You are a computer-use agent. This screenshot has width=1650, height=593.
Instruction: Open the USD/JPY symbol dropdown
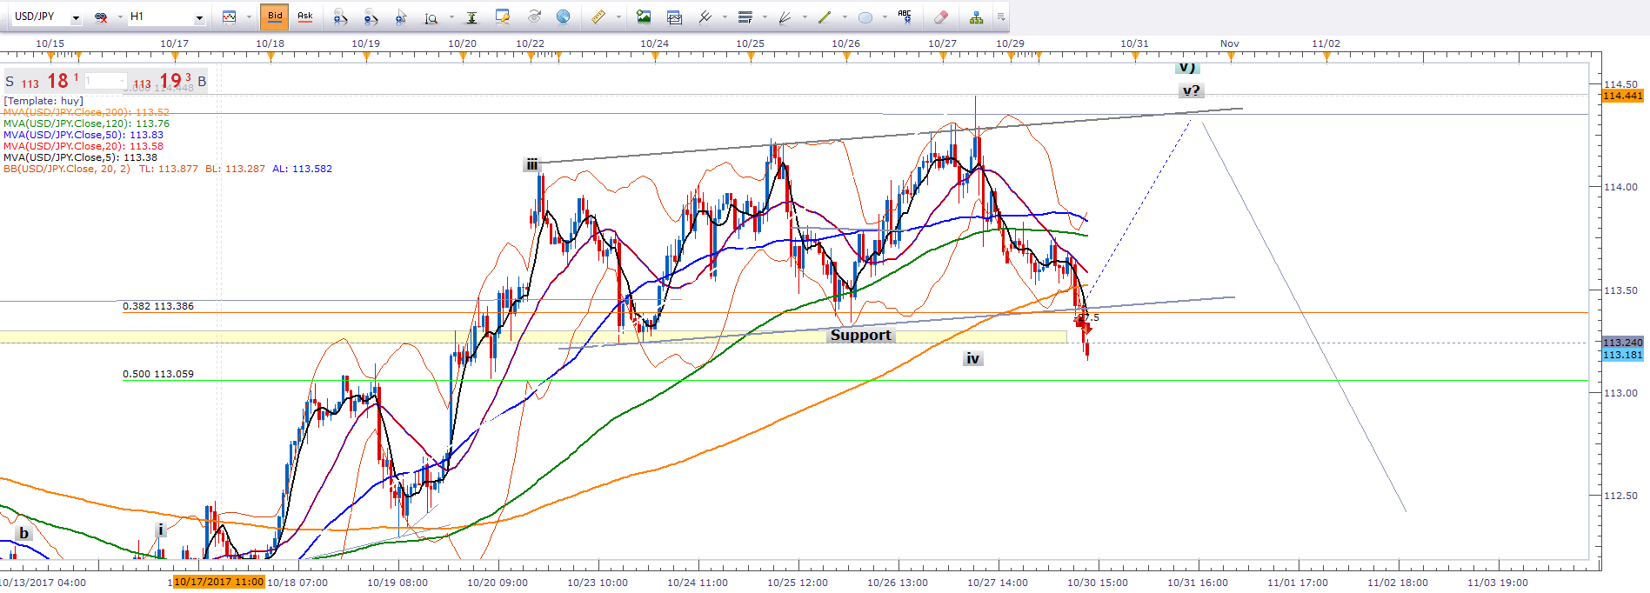pos(76,17)
